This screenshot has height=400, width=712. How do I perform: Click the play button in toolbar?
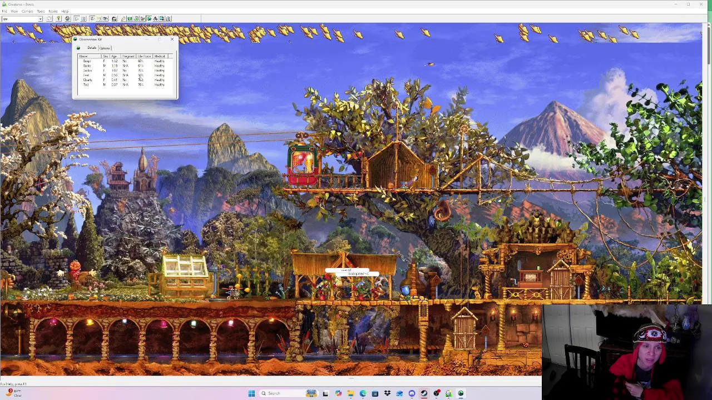pos(76,19)
